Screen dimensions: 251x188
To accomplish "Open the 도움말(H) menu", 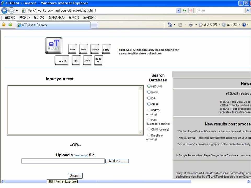I will point(90,17).
